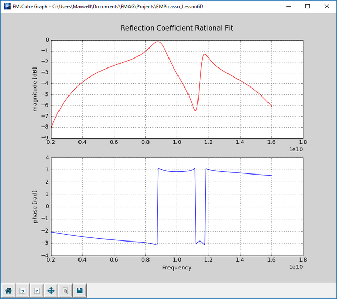Go forward to next view
This screenshot has width=337, height=299.
[37, 290]
